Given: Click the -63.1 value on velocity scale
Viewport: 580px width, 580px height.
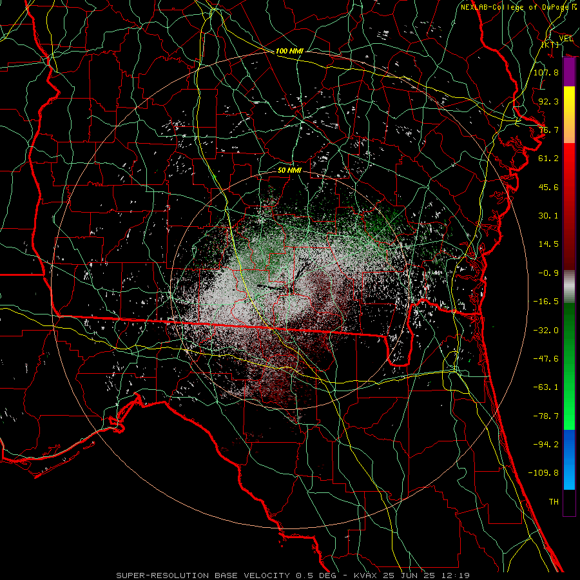Looking at the screenshot, I should tap(546, 387).
